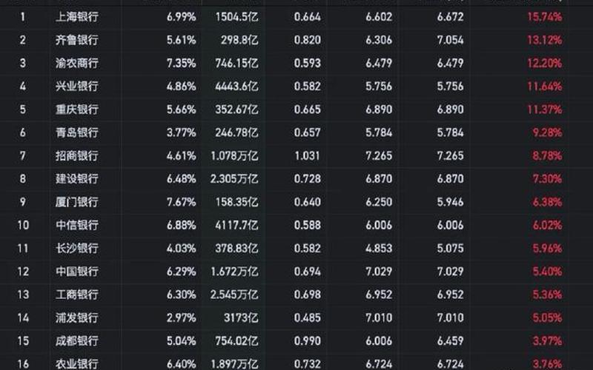
Task: Open the 上海银行 stock entry
Action: click(77, 16)
